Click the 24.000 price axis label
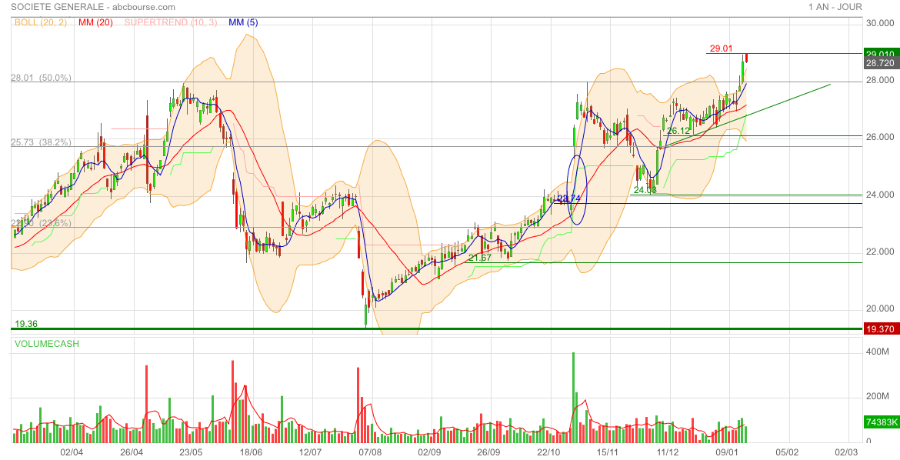Viewport: 900px width, 460px height. [x=880, y=195]
